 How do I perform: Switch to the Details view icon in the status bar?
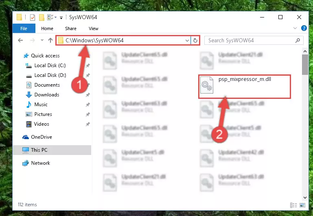click(293, 205)
